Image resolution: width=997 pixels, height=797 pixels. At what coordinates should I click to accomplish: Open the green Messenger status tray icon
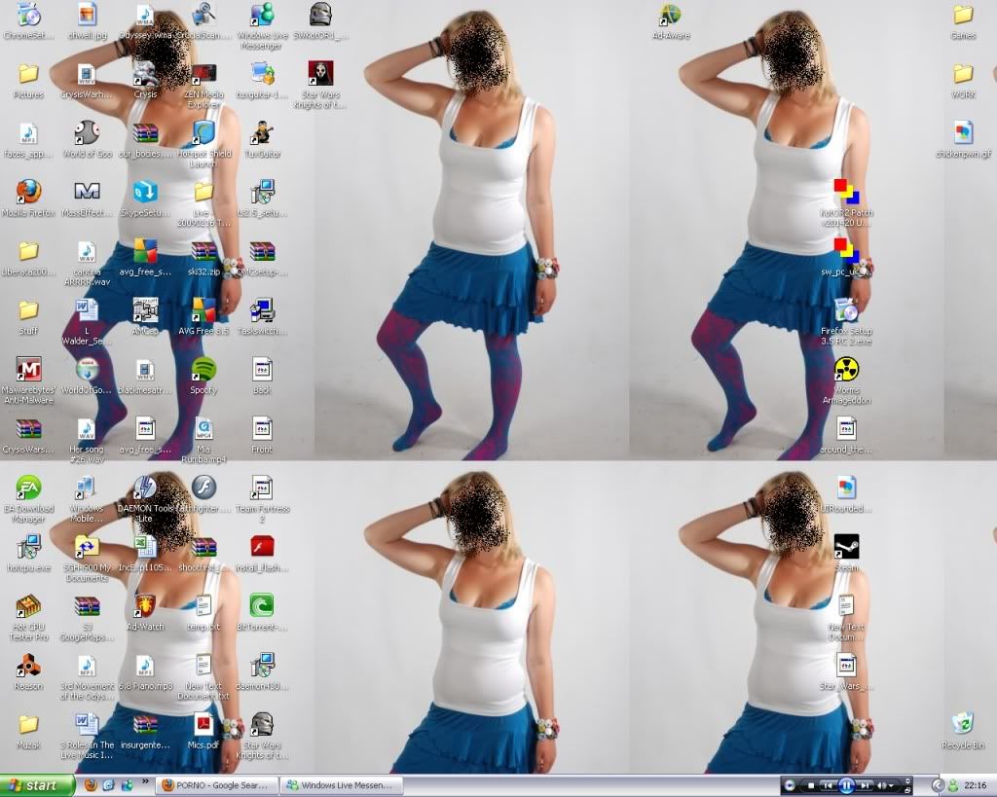952,786
